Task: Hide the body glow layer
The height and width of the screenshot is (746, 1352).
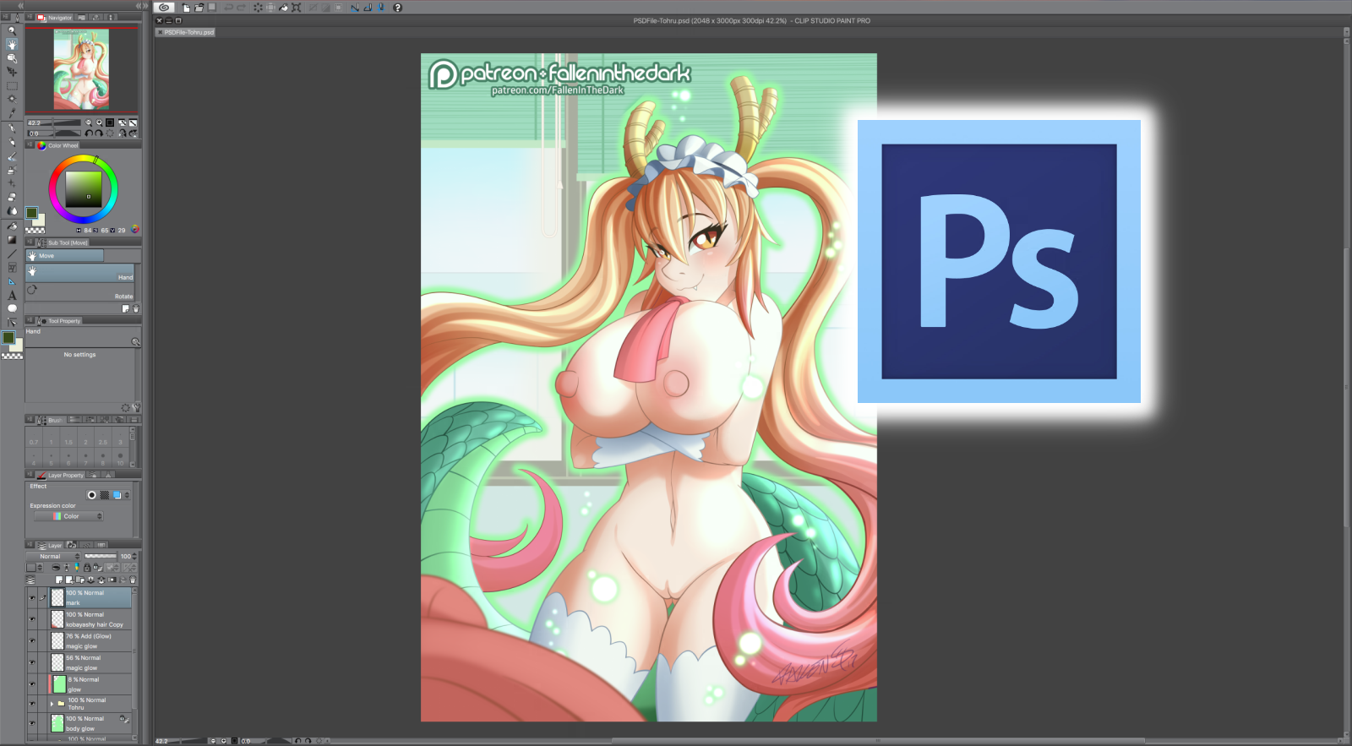Action: pos(32,724)
